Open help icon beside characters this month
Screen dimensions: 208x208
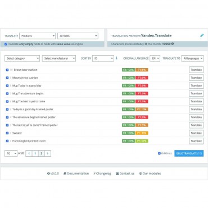point(173,44)
